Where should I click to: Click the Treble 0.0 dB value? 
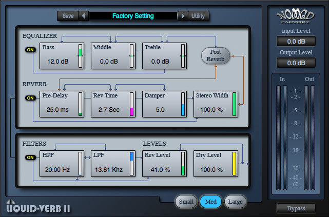coord(160,62)
